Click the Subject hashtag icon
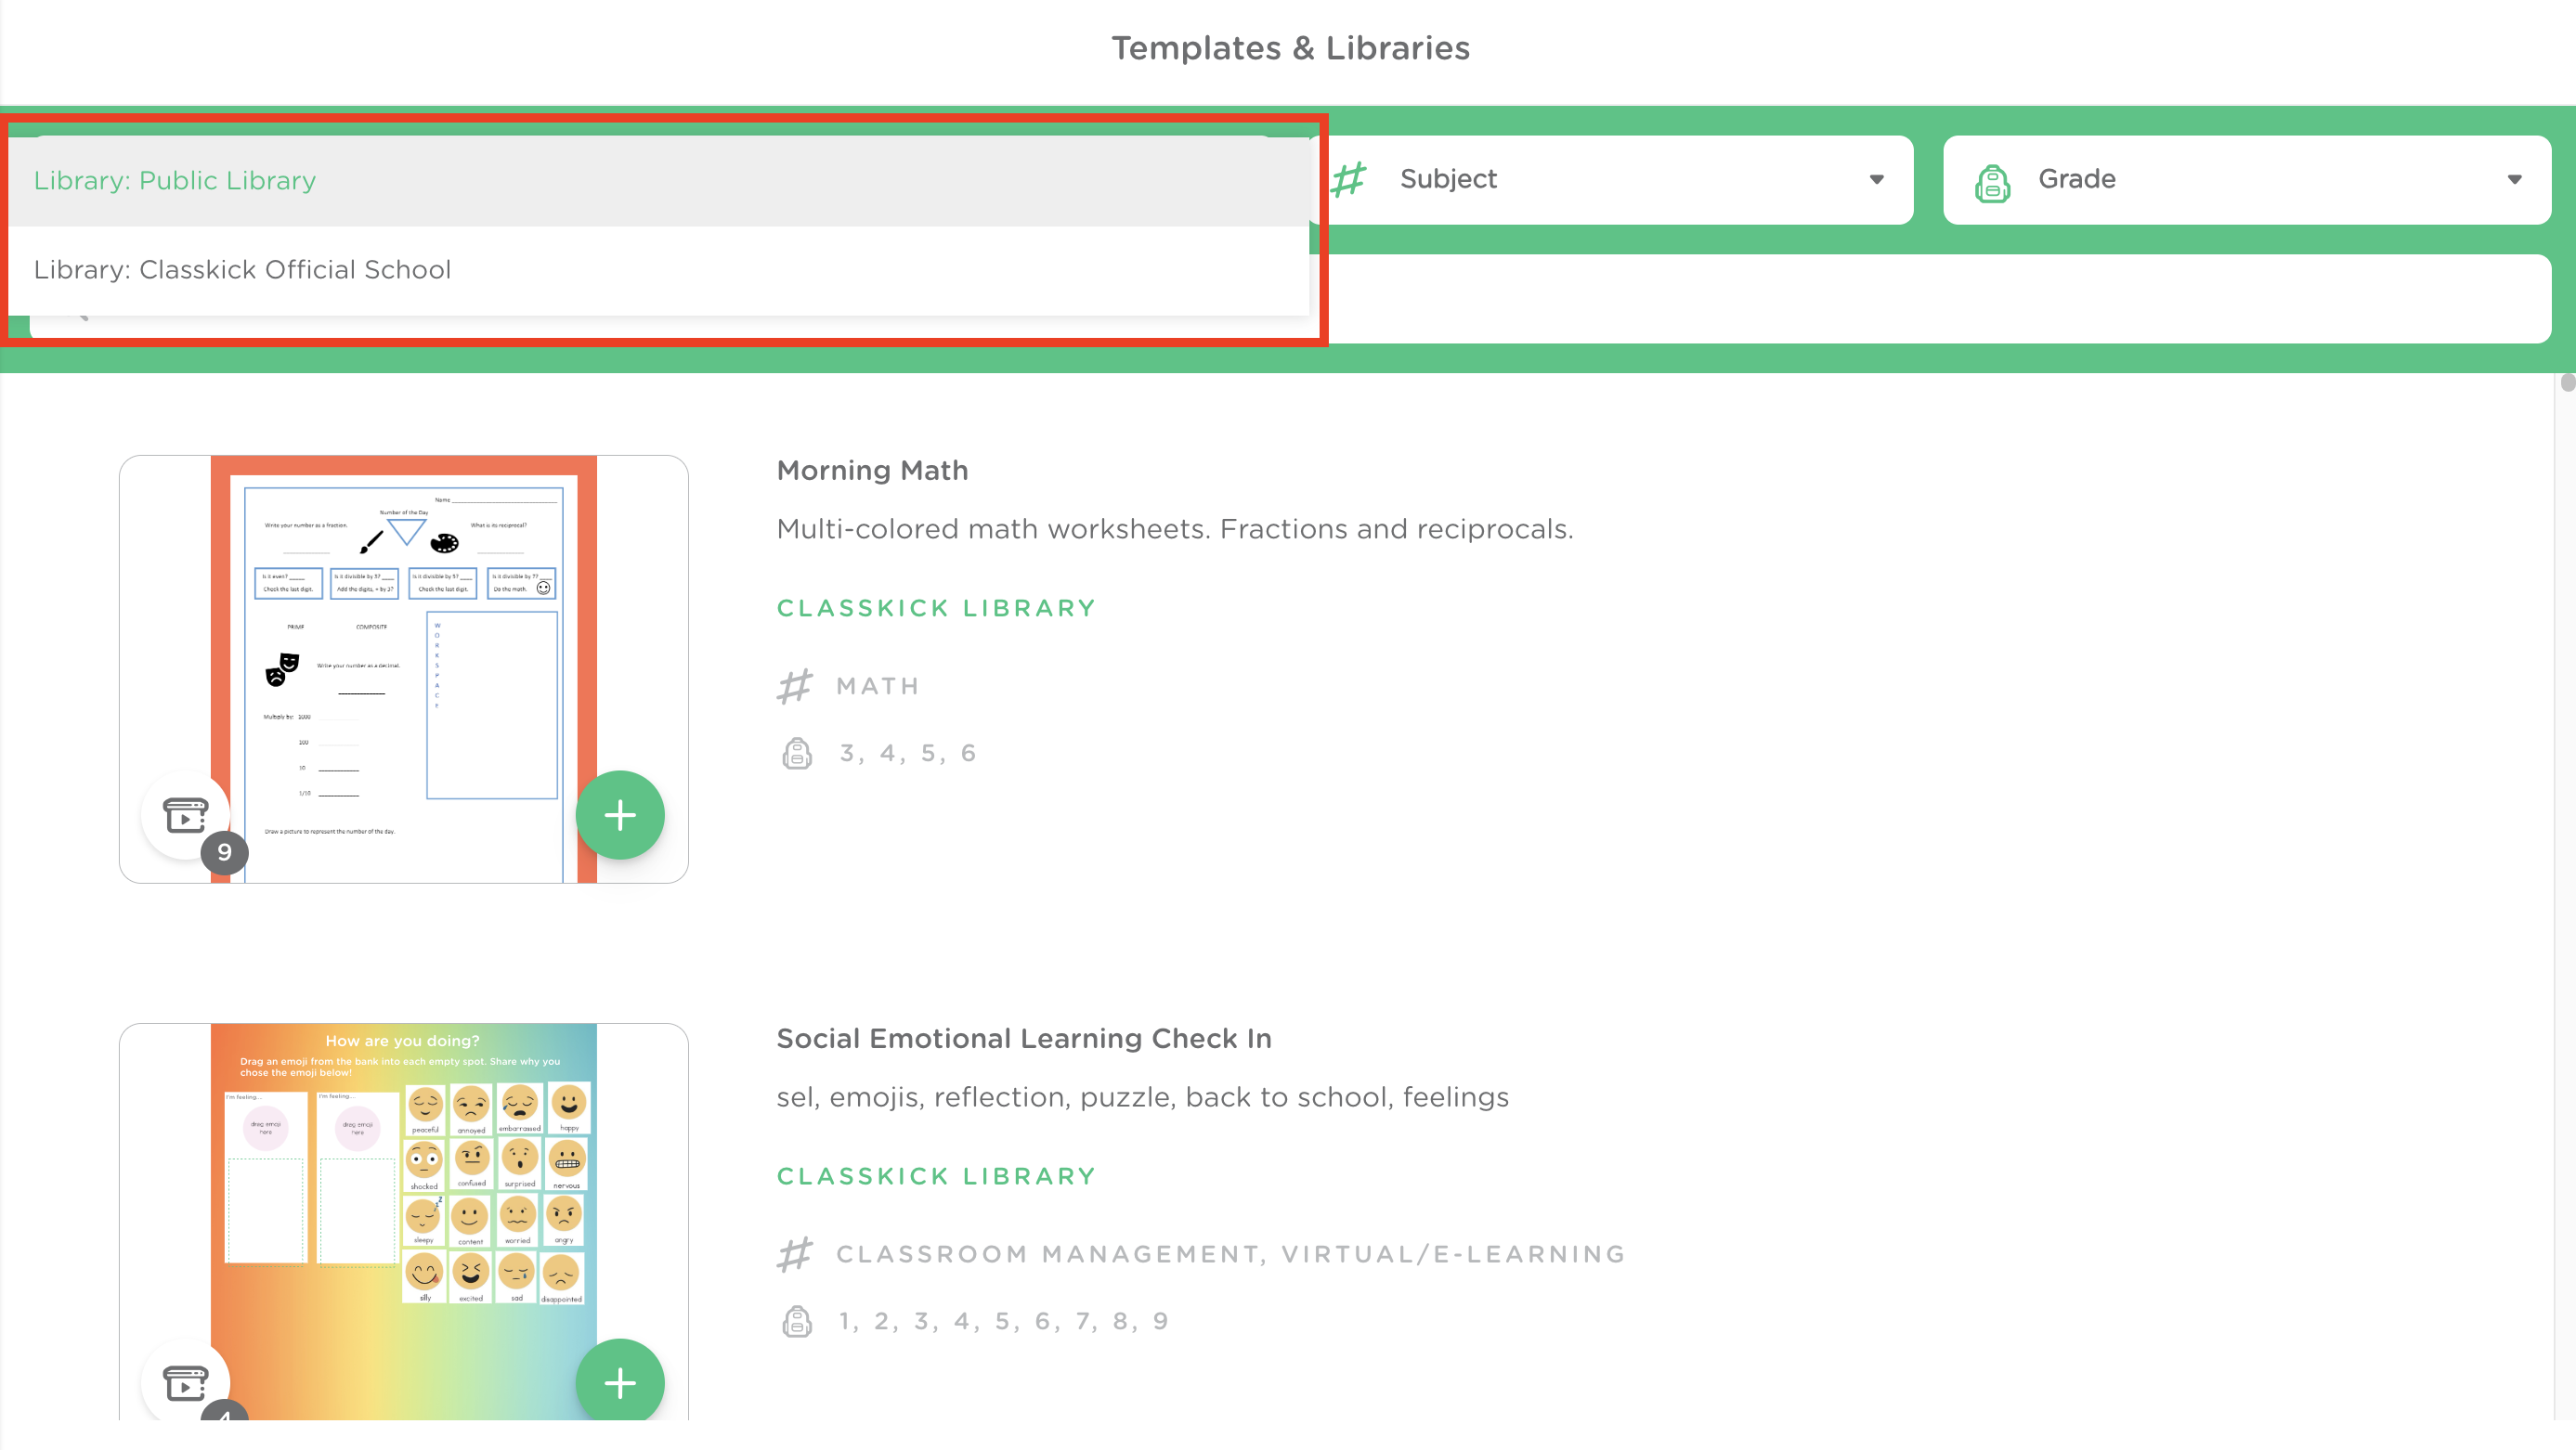This screenshot has width=2576, height=1450. [x=1349, y=180]
